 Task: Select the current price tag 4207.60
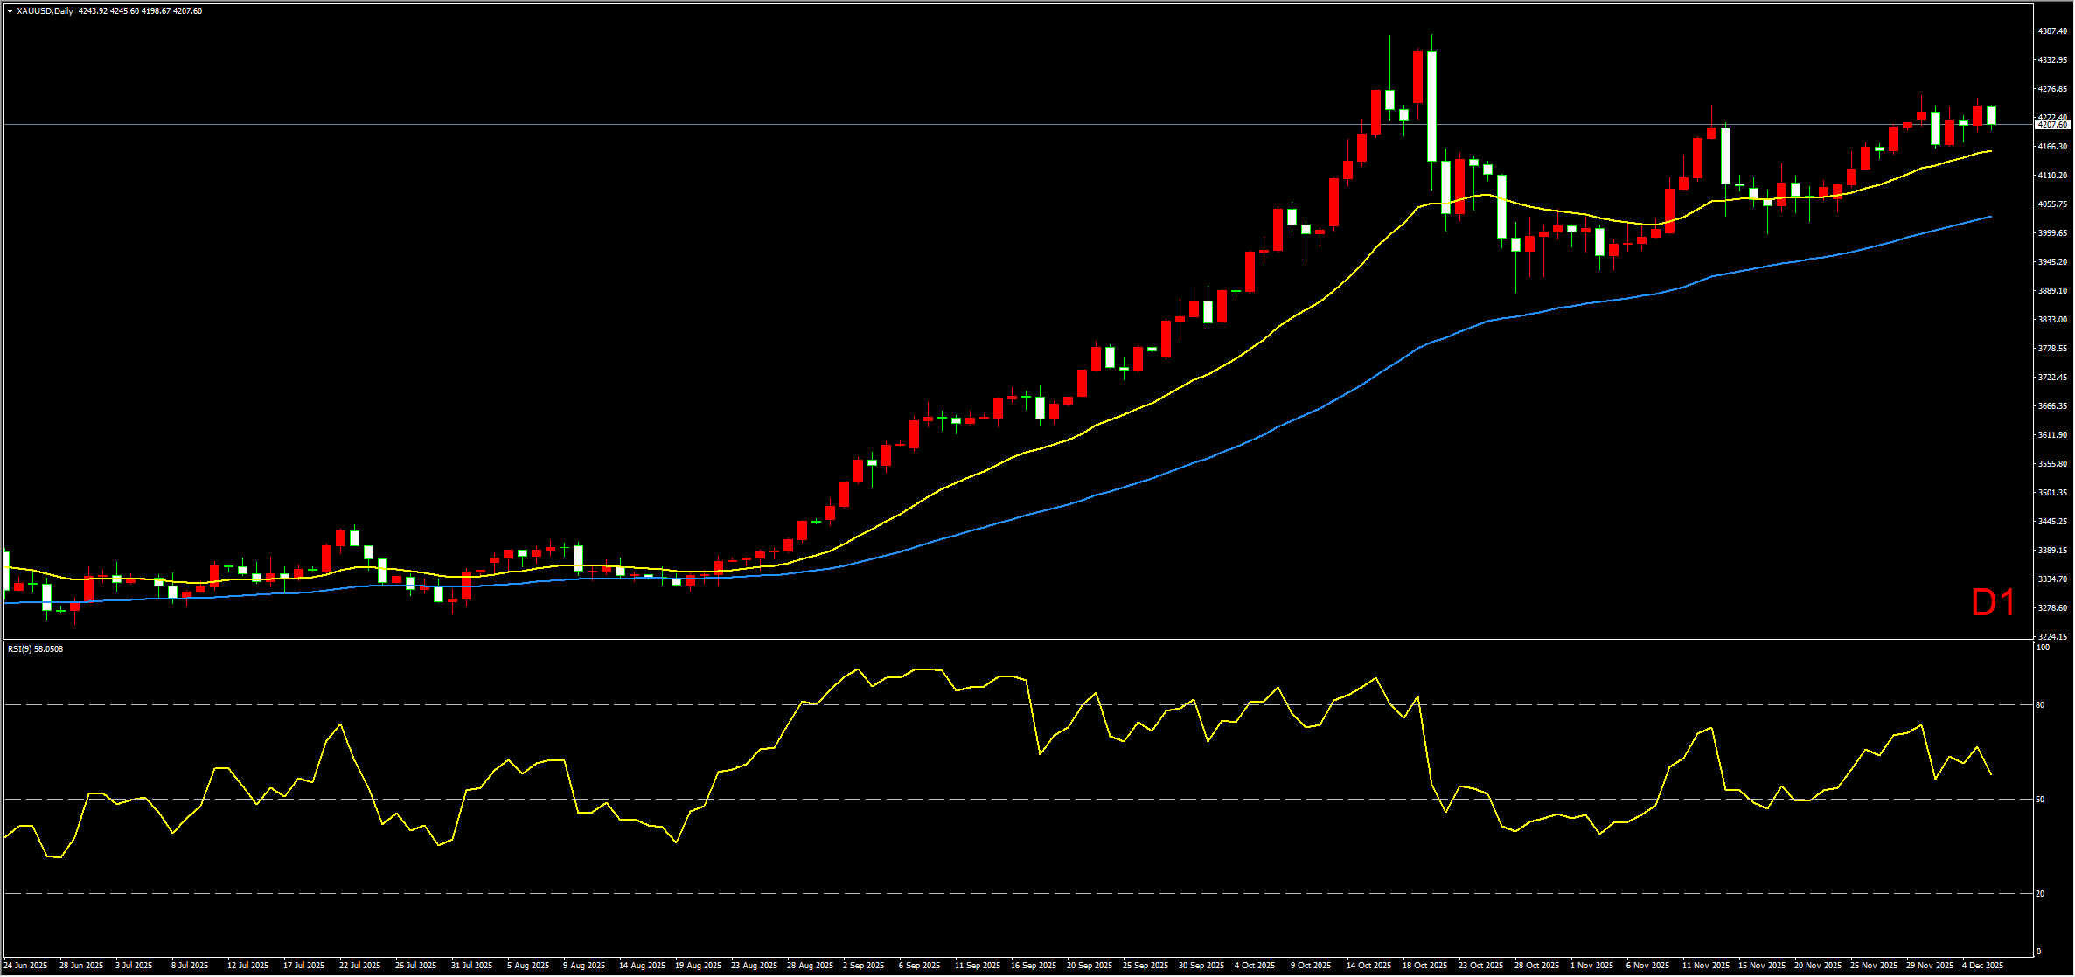click(2051, 125)
